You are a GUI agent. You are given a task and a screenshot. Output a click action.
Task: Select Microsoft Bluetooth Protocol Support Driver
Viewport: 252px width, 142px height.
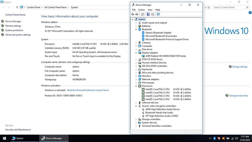click(x=167, y=39)
